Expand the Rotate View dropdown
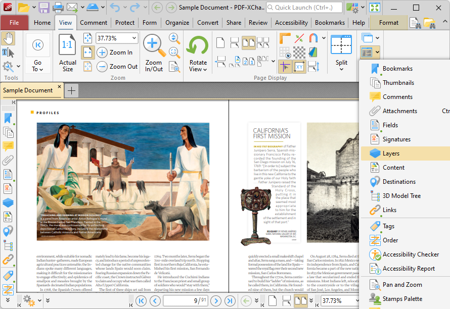 (x=198, y=66)
